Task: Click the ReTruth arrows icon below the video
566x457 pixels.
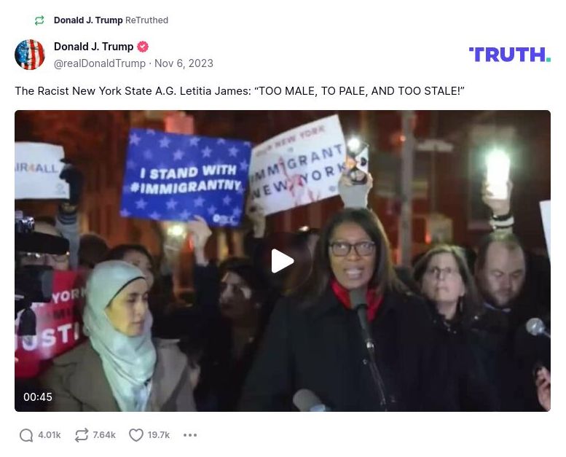Action: pyautogui.click(x=81, y=435)
